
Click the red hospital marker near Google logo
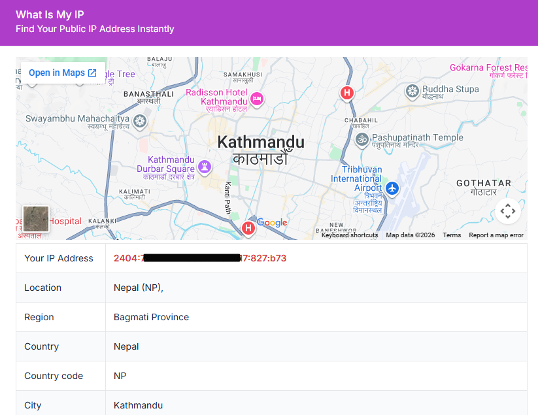tap(248, 227)
